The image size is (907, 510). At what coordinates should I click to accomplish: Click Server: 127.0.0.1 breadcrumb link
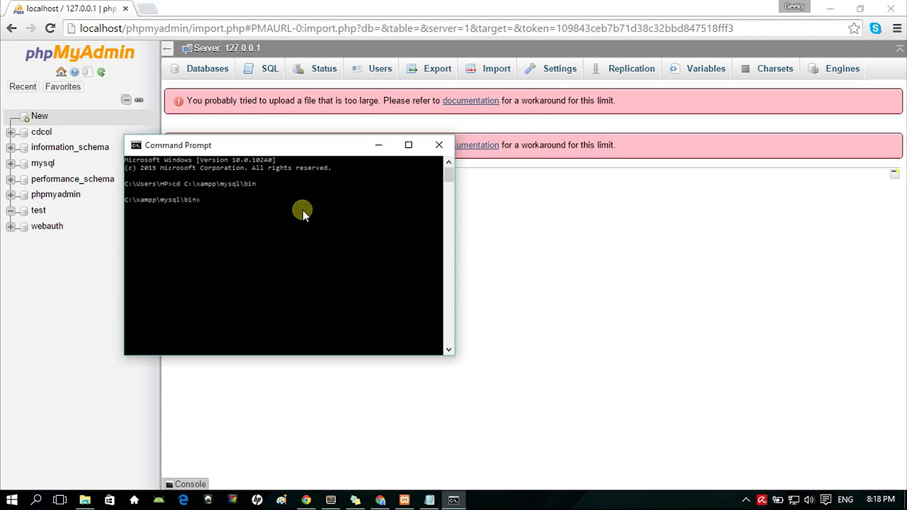click(x=227, y=48)
